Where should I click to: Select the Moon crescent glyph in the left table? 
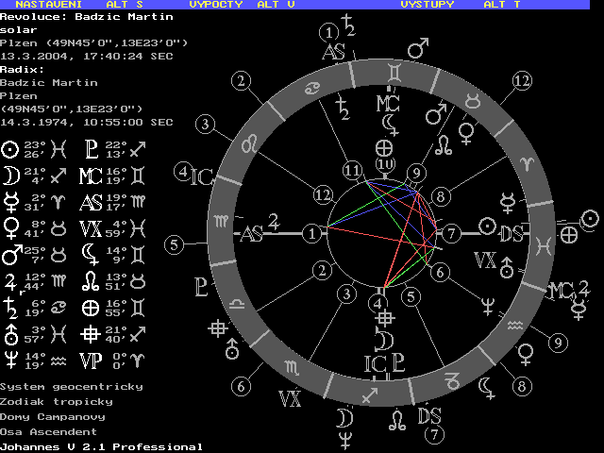10,174
